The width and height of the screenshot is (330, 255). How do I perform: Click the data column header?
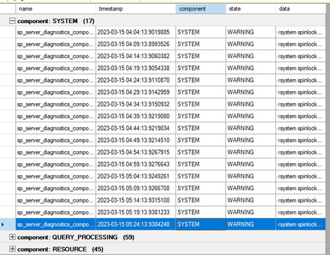(301, 9)
